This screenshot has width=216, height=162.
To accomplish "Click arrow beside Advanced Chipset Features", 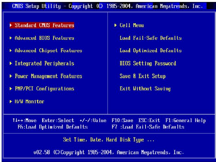I will pos(11,51).
